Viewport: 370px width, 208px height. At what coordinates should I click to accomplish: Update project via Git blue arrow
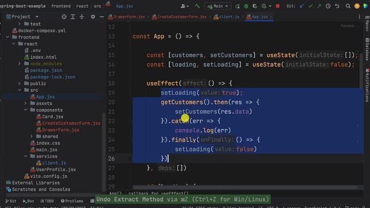click(302, 6)
